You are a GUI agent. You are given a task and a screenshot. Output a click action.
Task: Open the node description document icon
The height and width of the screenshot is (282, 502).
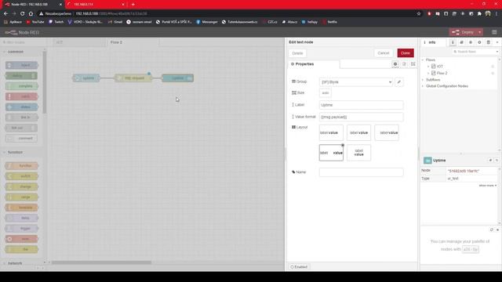pyautogui.click(x=404, y=64)
